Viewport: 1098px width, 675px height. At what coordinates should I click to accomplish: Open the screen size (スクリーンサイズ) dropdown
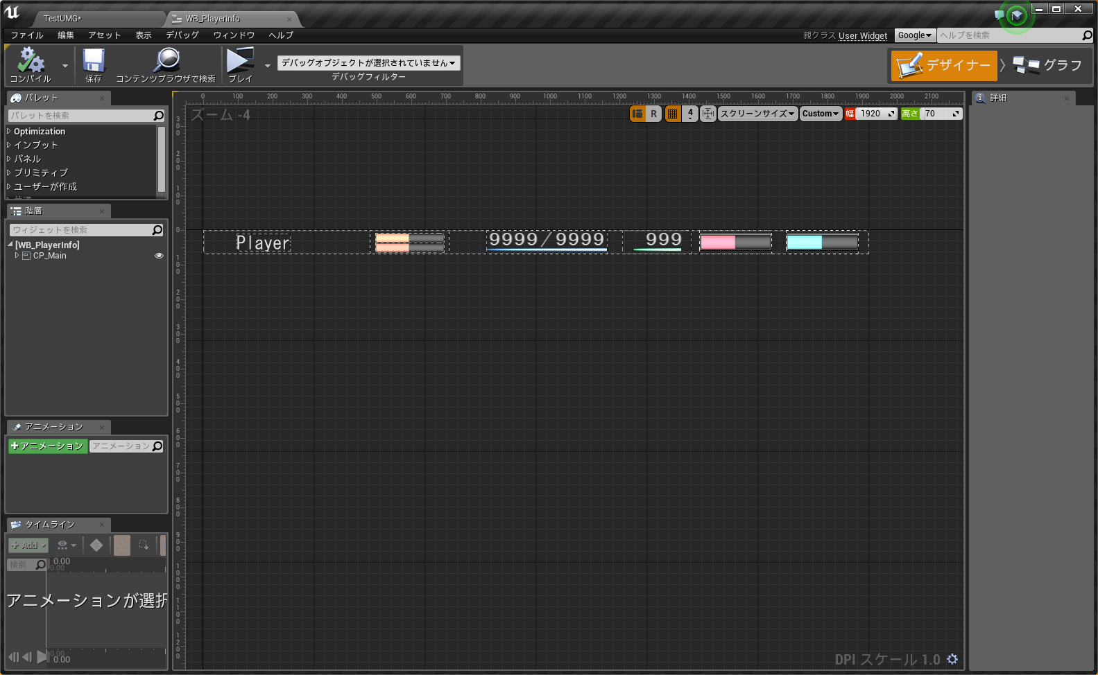tap(757, 114)
